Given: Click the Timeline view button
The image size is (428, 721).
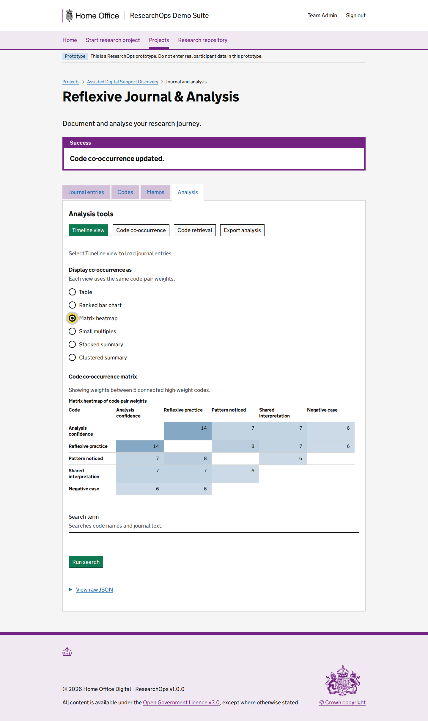Looking at the screenshot, I should [x=88, y=230].
